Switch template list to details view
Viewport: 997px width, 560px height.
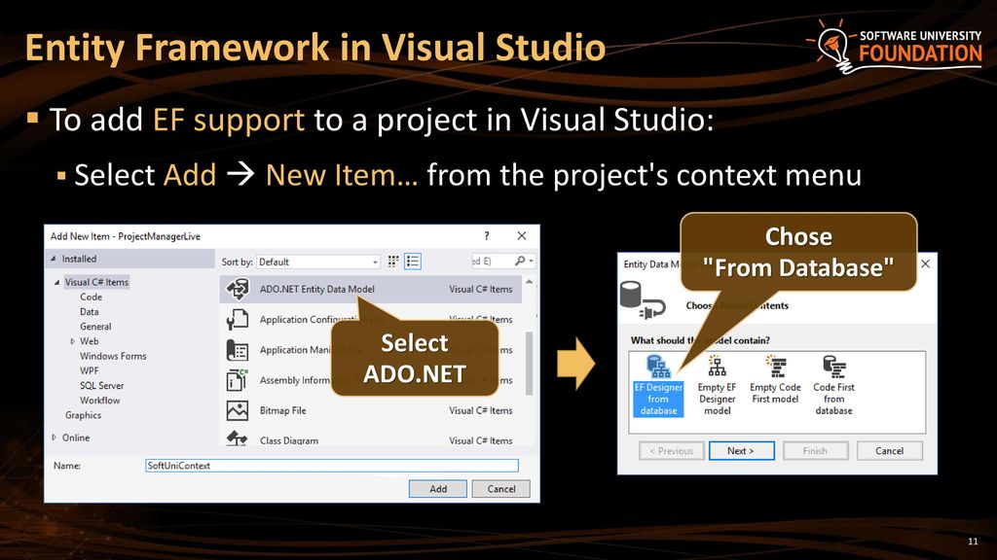(413, 261)
